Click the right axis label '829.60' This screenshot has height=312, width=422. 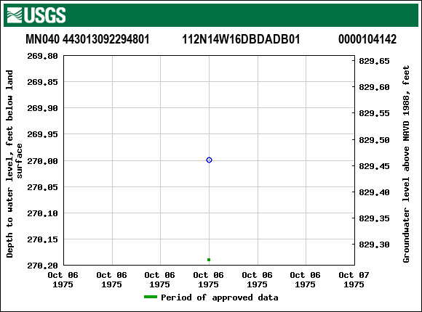click(374, 87)
